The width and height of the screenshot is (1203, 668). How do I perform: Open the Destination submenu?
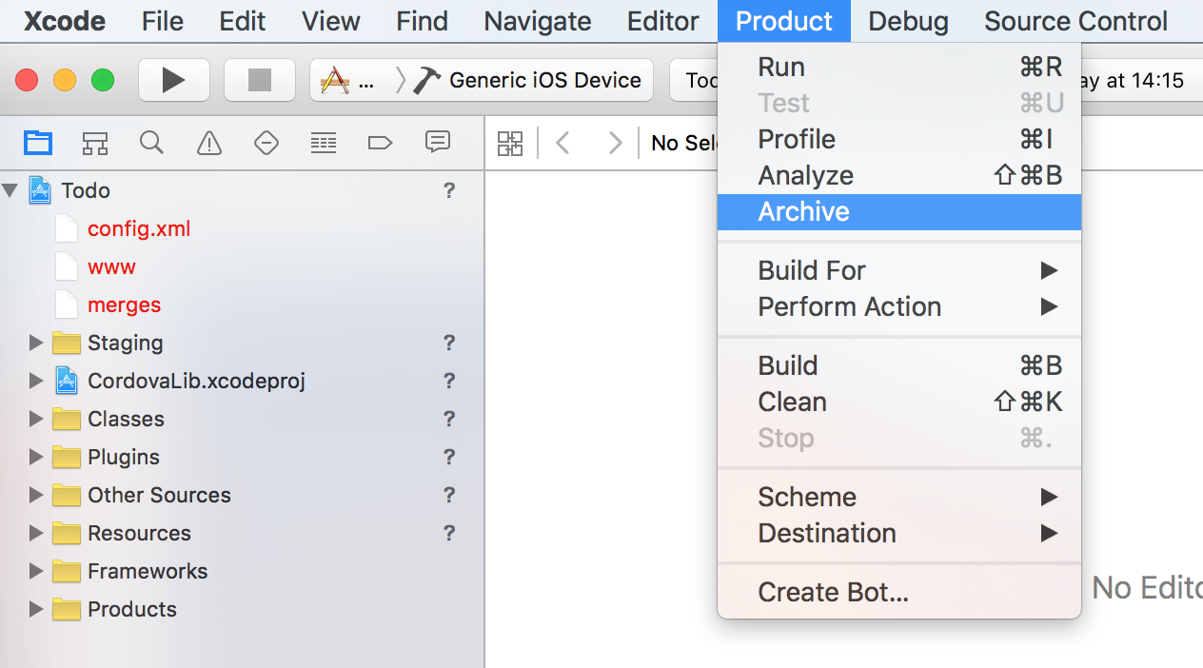(x=899, y=533)
